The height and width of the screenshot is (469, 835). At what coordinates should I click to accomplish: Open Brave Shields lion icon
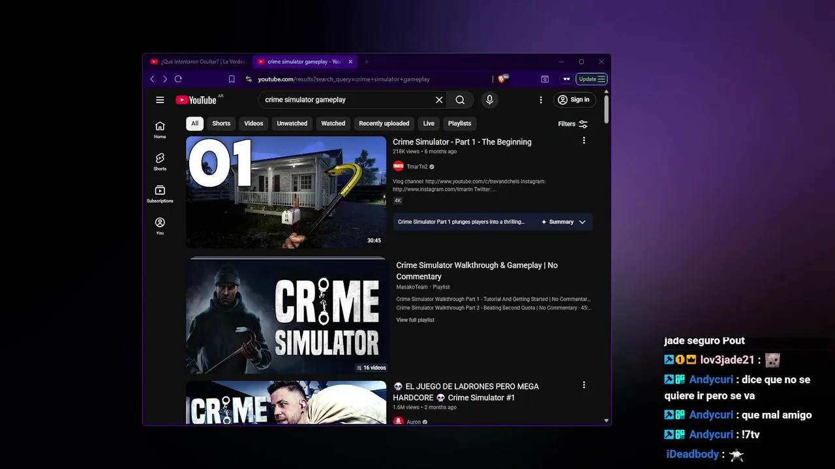click(x=502, y=79)
